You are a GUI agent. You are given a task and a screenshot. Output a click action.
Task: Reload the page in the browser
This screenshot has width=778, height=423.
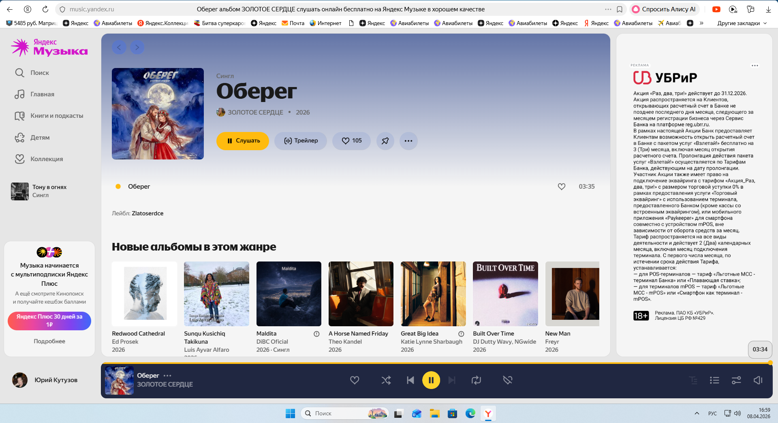pyautogui.click(x=45, y=9)
